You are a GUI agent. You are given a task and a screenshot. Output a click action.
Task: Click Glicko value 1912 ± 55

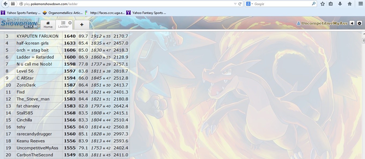101,36
